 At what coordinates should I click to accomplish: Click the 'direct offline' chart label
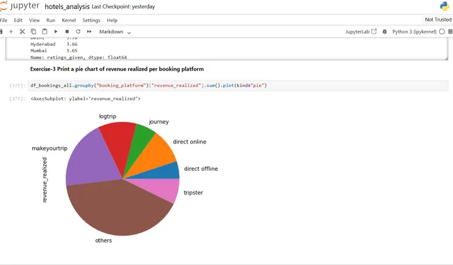click(x=201, y=169)
